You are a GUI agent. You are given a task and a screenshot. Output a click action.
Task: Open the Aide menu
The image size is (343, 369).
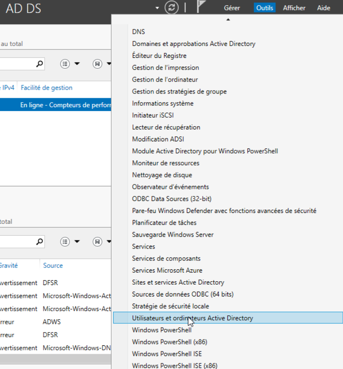pyautogui.click(x=324, y=8)
